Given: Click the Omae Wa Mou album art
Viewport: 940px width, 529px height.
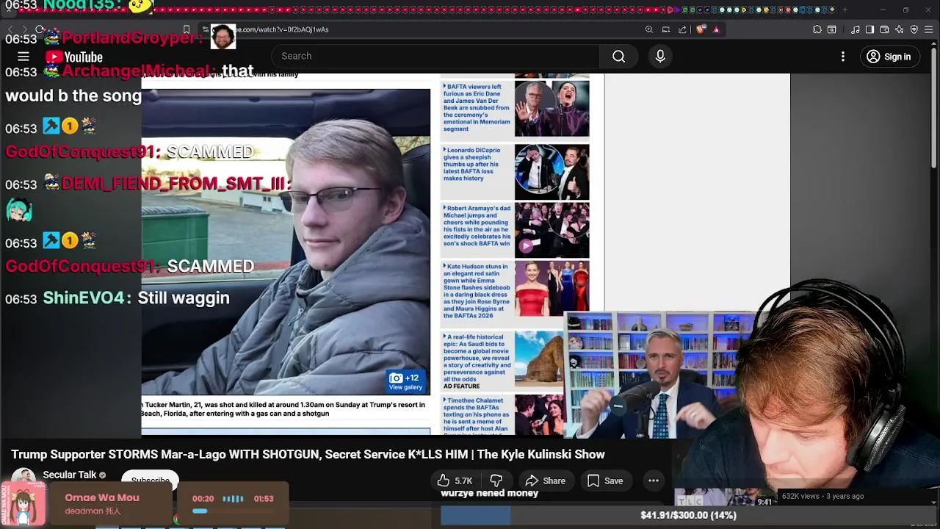Looking at the screenshot, I should [23, 505].
